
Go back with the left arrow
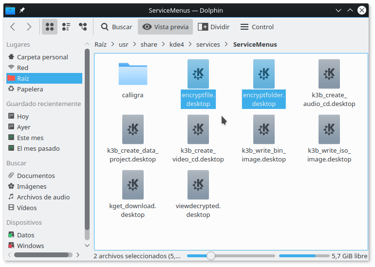point(13,27)
